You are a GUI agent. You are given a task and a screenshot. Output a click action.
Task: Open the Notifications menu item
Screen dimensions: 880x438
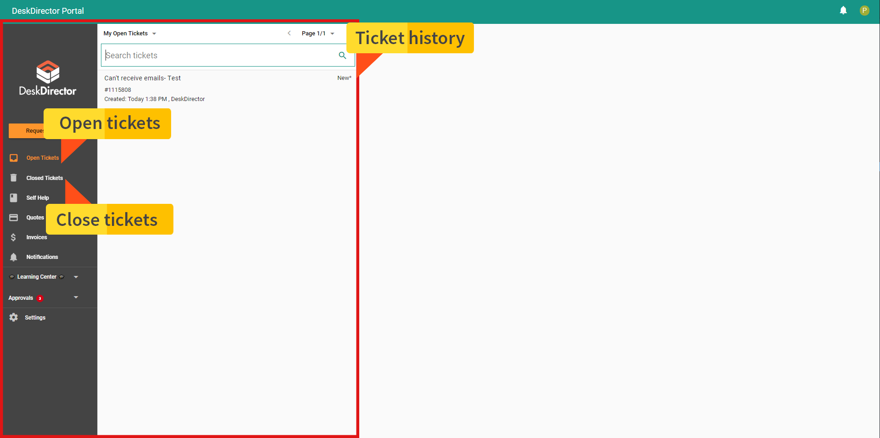click(42, 257)
